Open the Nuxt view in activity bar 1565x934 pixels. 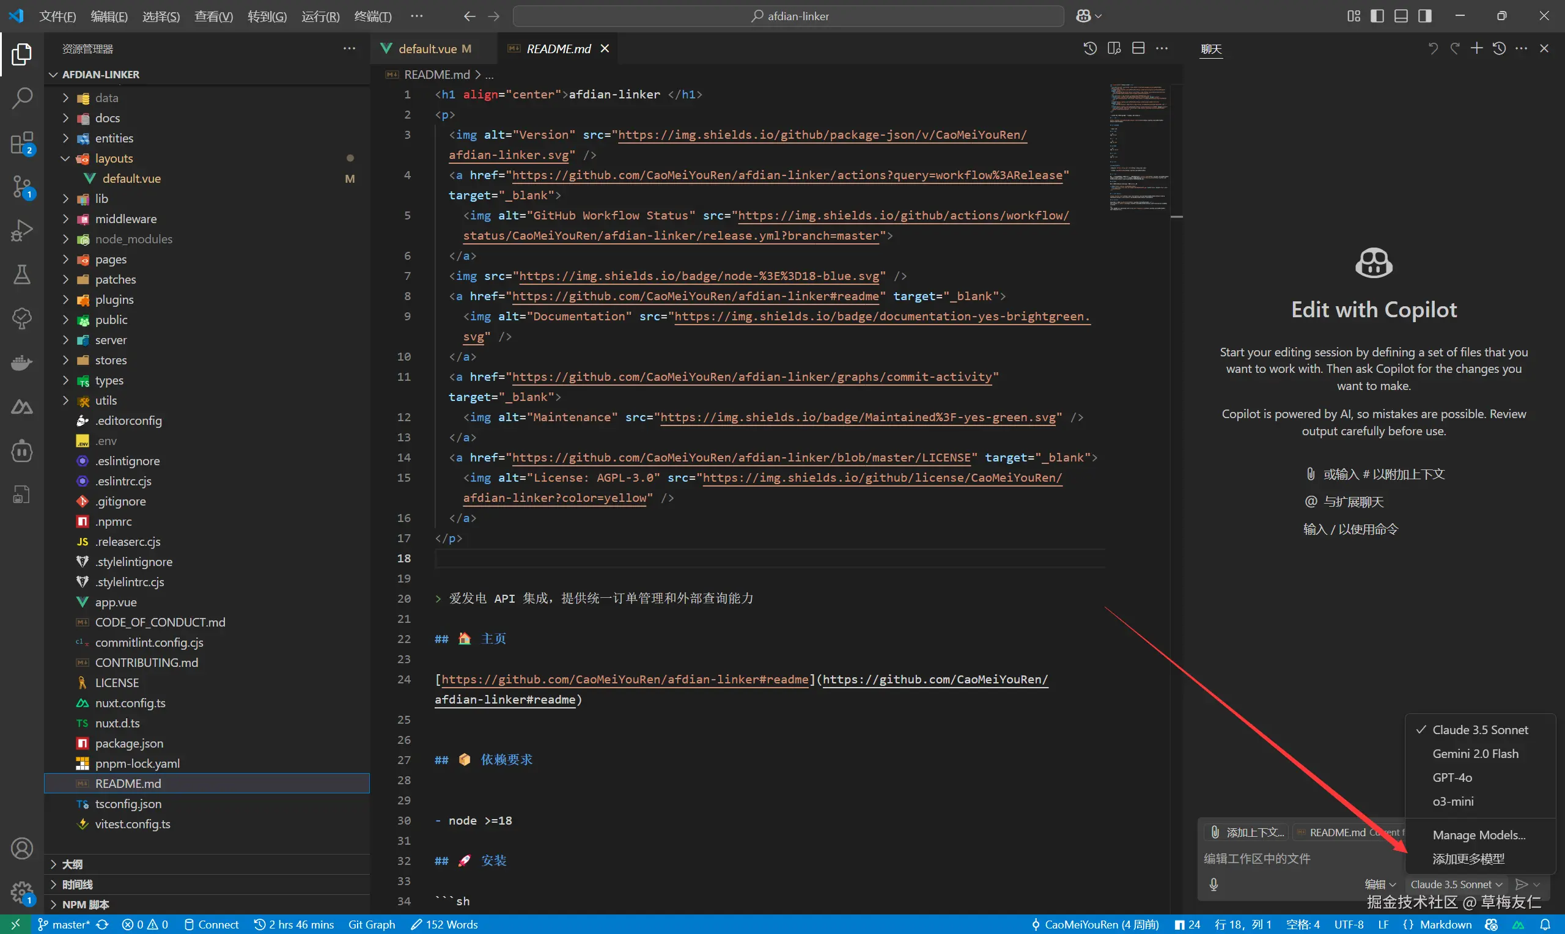[x=21, y=407]
